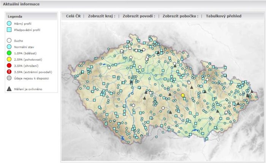The width and height of the screenshot is (266, 163).
Task: Click the grey Údaje nejsou k dispozici circle
Action: coord(9,78)
